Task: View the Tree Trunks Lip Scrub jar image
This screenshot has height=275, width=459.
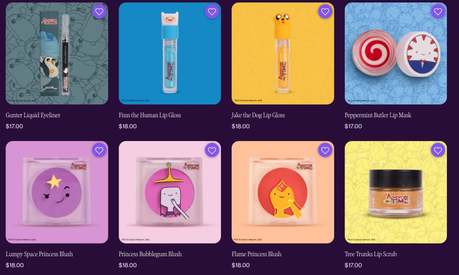Action: tap(396, 192)
